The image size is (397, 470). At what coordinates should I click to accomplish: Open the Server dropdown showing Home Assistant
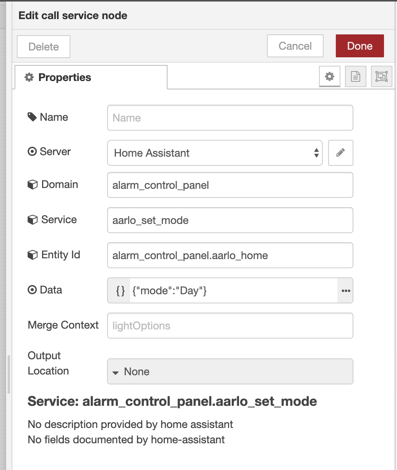(x=215, y=153)
